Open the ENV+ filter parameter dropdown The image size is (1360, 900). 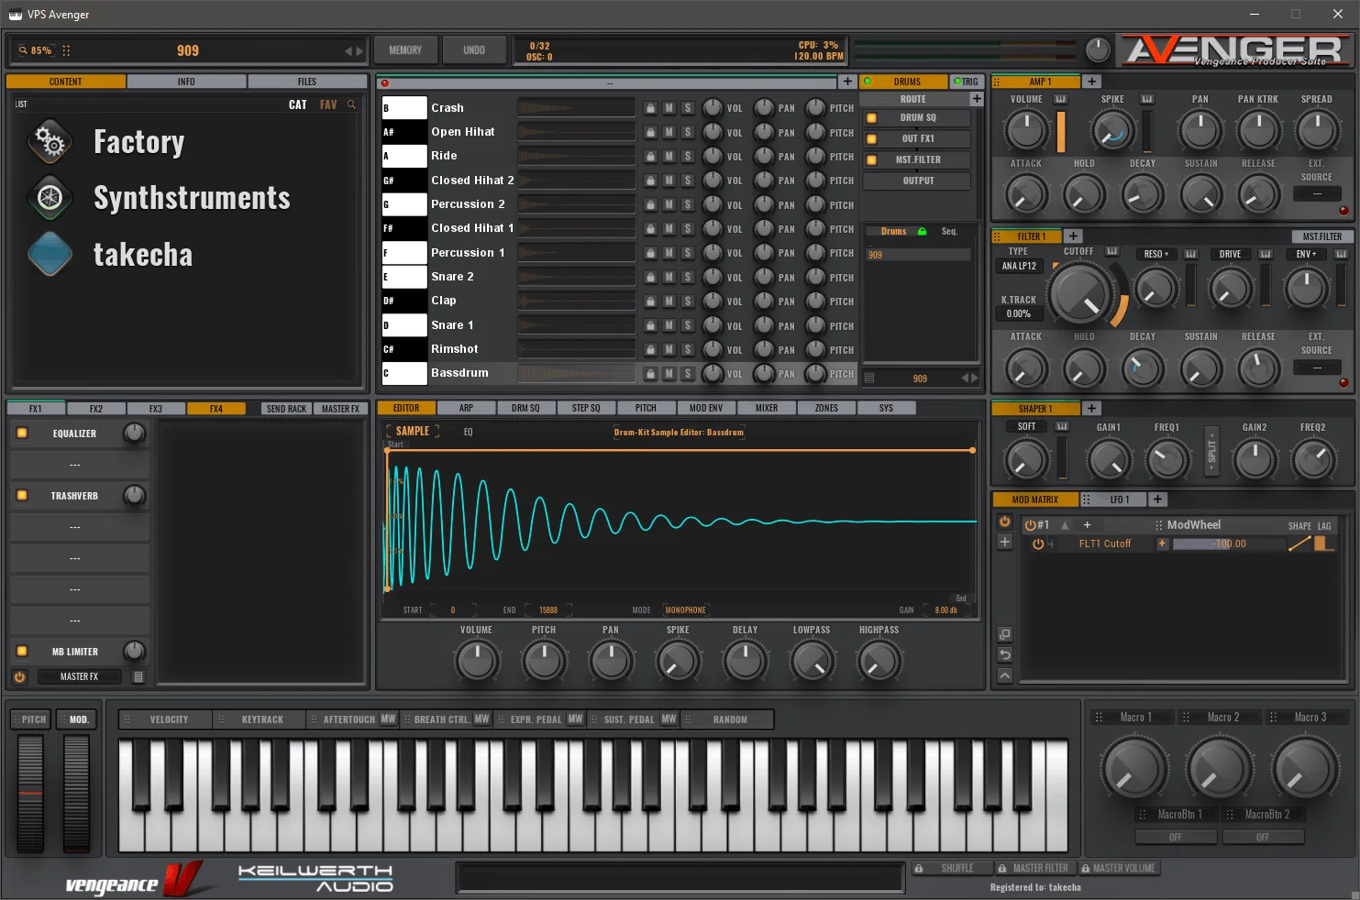pos(1306,254)
